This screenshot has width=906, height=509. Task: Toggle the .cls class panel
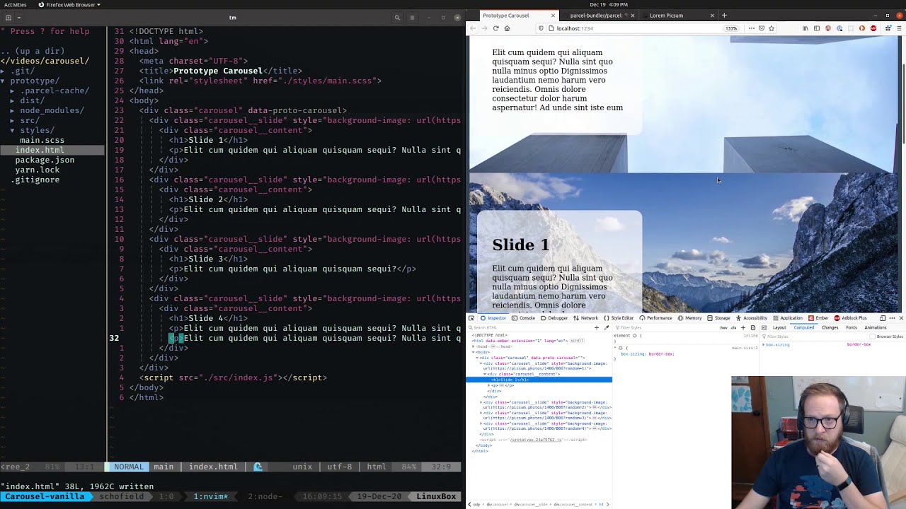pyautogui.click(x=733, y=327)
